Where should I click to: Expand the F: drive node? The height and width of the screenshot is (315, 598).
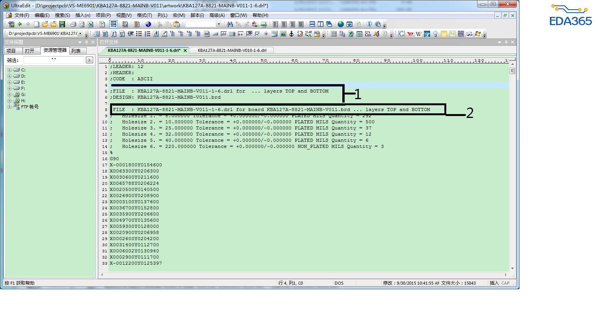pos(9,88)
